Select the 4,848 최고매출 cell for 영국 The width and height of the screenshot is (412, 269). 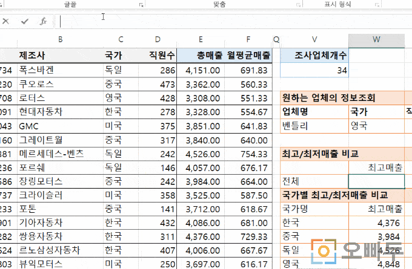(x=376, y=264)
